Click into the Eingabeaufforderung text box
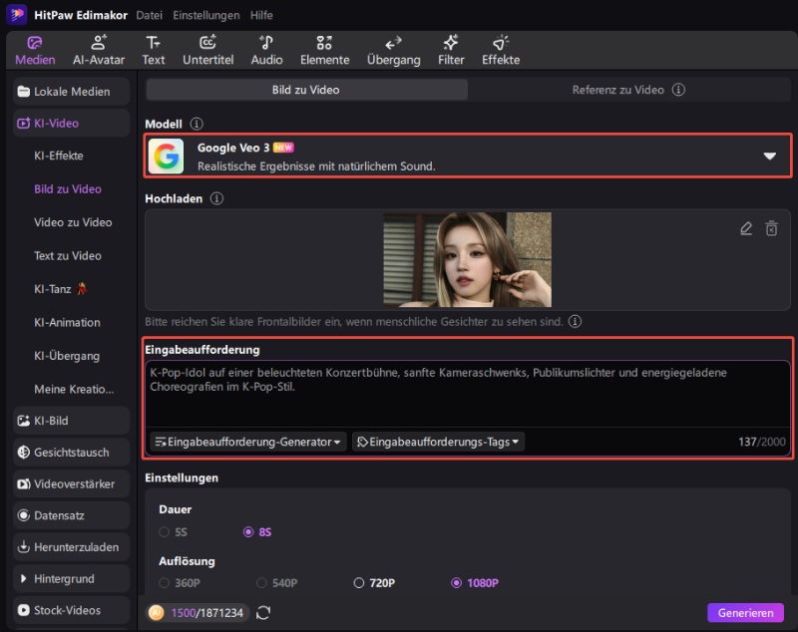This screenshot has width=798, height=632. pos(467,393)
